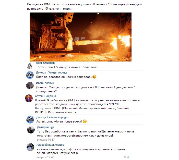Viewport: 179px width, 160px height.
Task: Open Алексей Васьковцов's profile avatar
Action: click(x=30, y=147)
